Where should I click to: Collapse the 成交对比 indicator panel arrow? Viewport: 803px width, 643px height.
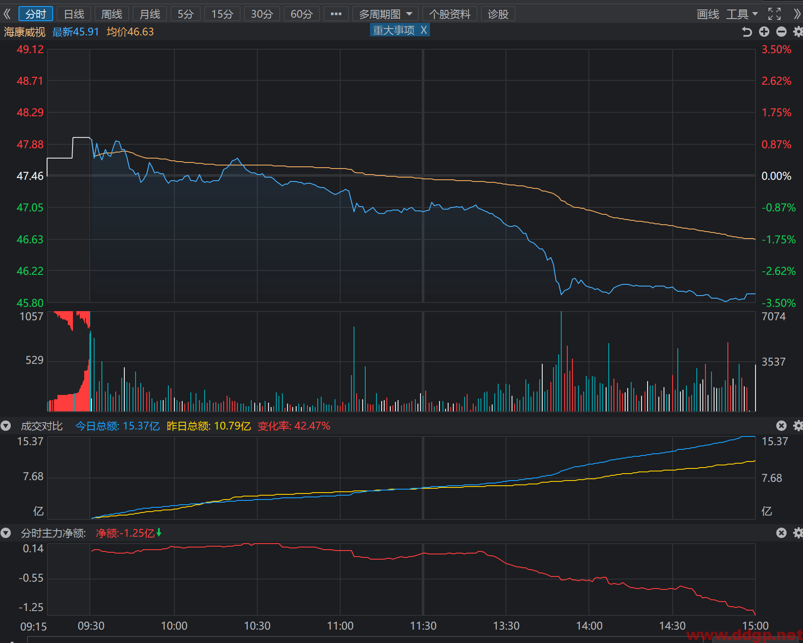6,426
